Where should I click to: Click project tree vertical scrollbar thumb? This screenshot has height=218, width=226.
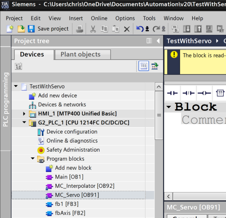159,115
